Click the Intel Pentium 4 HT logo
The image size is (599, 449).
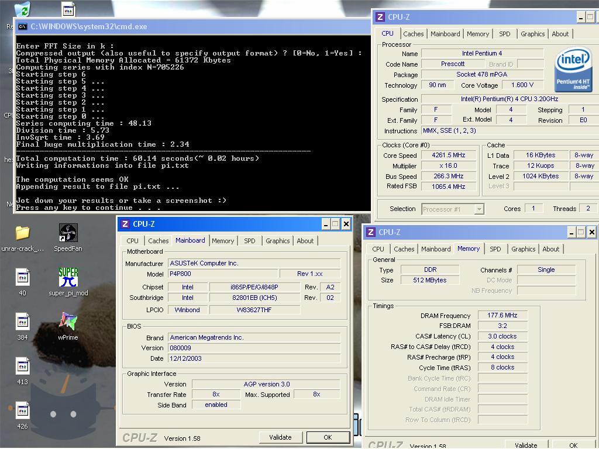coord(573,69)
